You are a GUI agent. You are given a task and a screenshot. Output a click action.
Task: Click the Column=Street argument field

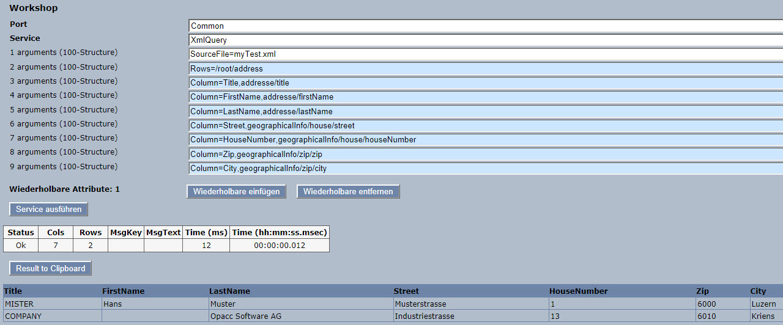pyautogui.click(x=486, y=126)
